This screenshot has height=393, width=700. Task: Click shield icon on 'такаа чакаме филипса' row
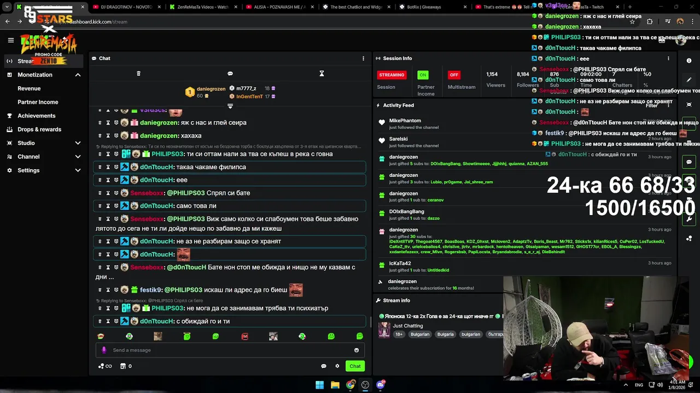[x=116, y=167]
